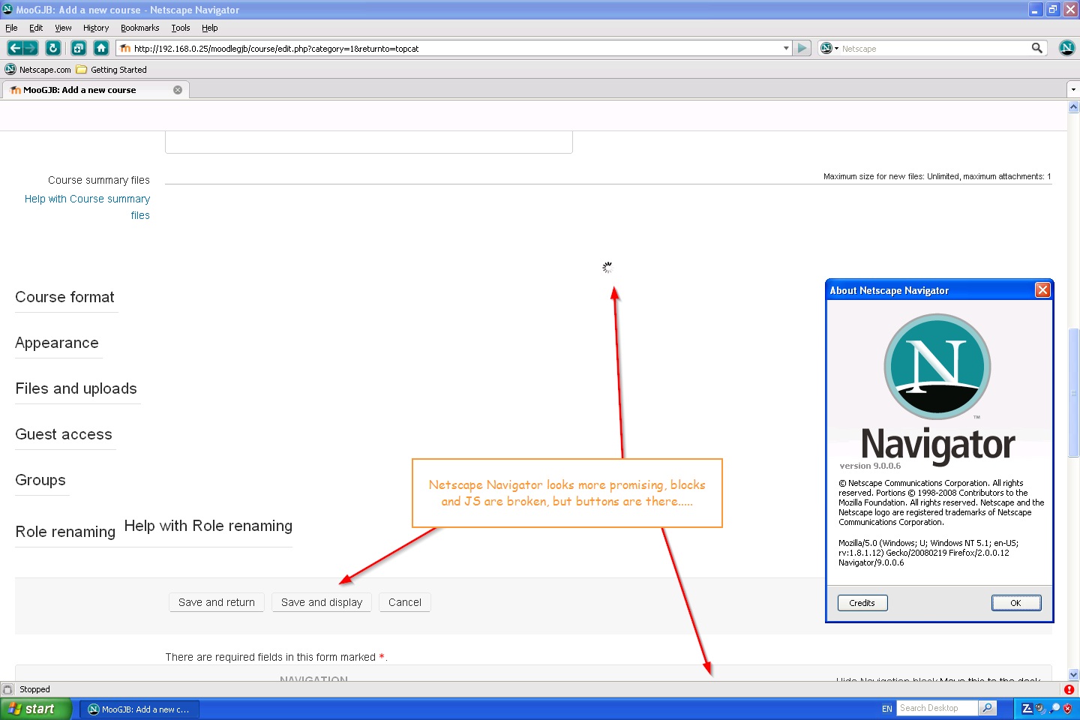Click the 'Course summary files' label
This screenshot has width=1080, height=720.
pyautogui.click(x=99, y=180)
